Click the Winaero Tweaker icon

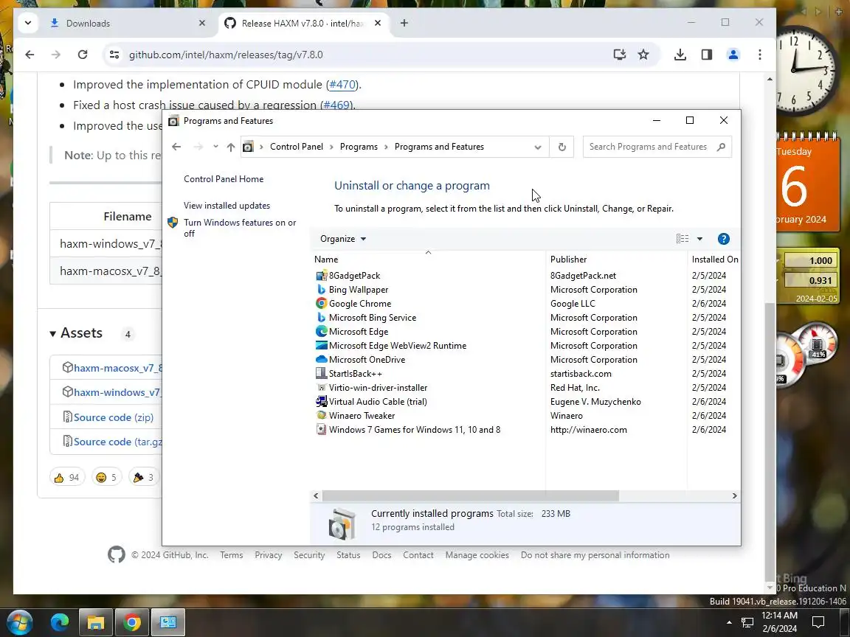click(x=321, y=416)
